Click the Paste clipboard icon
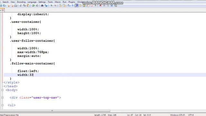This screenshot has height=116, width=206. click(x=28, y=5)
